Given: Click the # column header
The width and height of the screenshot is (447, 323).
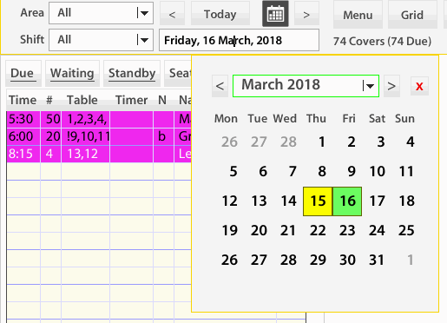Looking at the screenshot, I should click(49, 100).
